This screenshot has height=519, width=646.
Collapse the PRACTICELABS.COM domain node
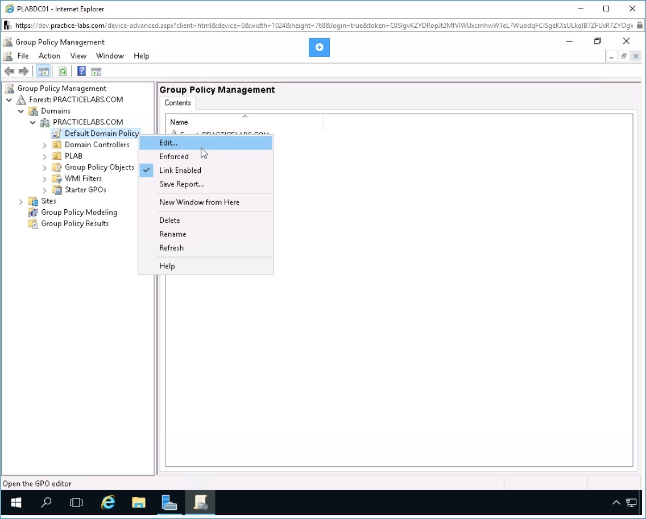tap(33, 122)
